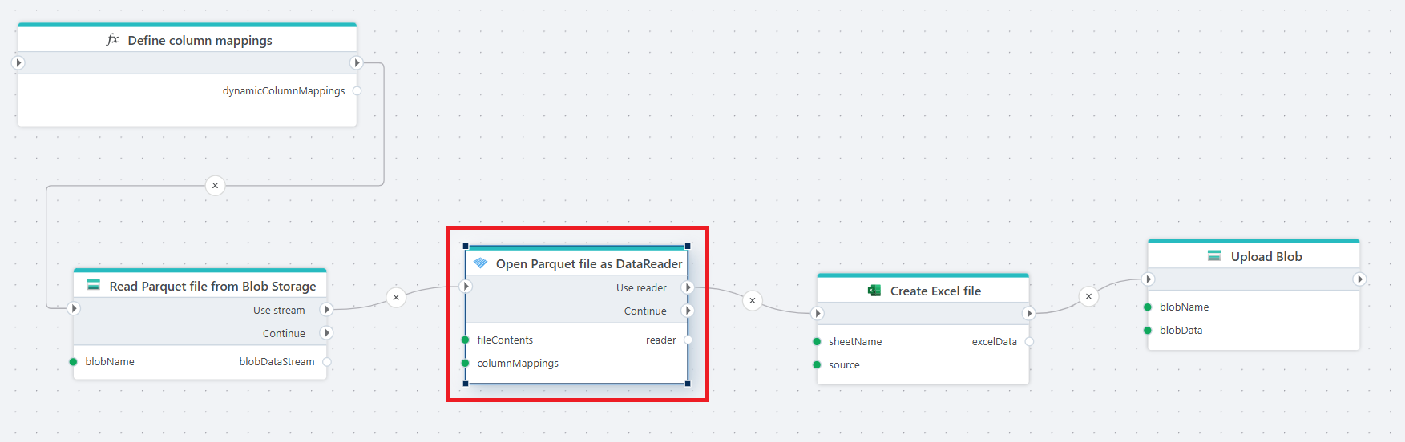Click the Use reader output arrow port

coord(687,287)
